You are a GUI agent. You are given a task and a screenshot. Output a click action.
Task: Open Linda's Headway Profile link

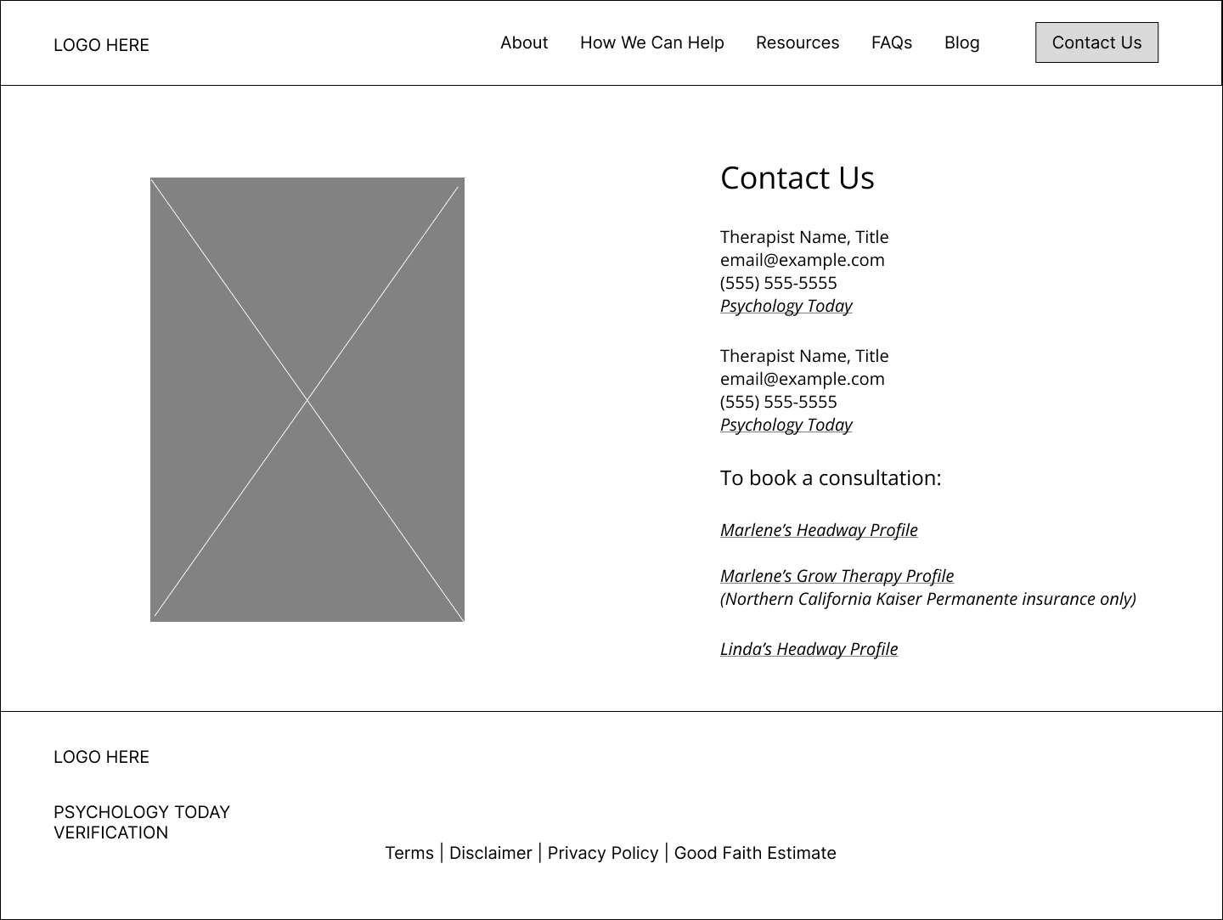pos(809,649)
